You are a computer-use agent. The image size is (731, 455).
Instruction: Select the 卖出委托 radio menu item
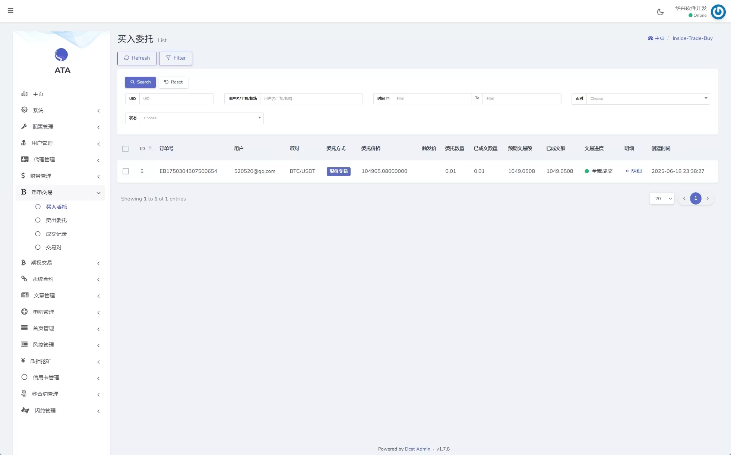(56, 220)
